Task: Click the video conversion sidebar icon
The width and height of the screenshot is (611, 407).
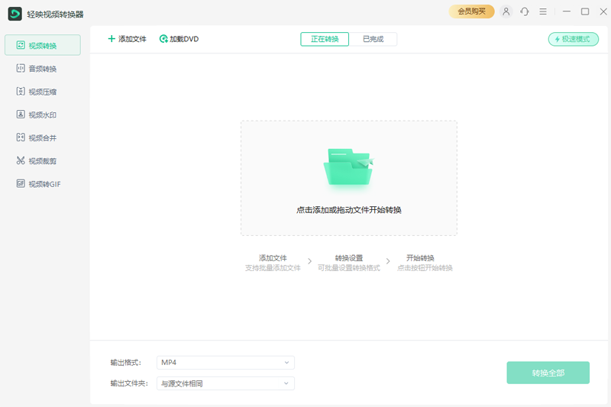Action: (21, 46)
